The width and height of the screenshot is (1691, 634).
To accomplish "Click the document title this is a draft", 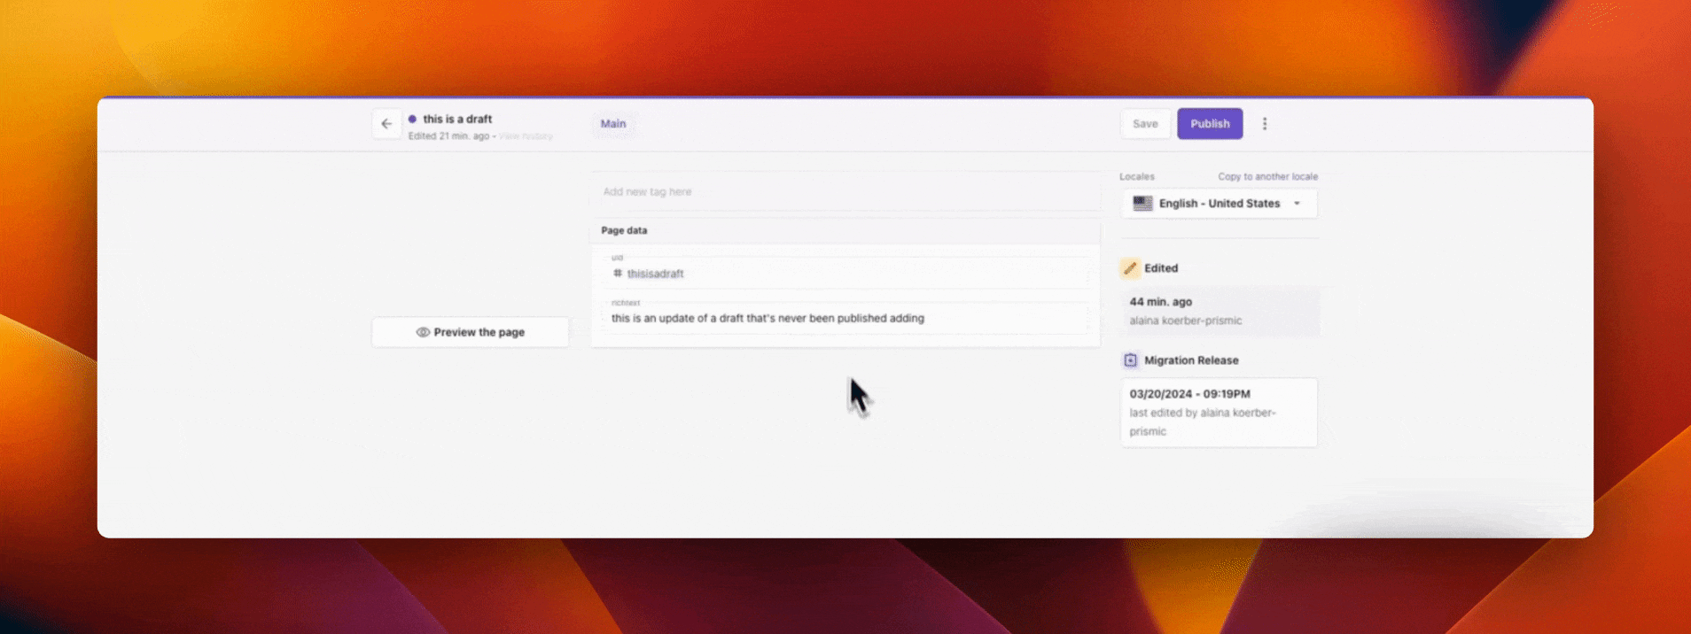I will click(457, 119).
